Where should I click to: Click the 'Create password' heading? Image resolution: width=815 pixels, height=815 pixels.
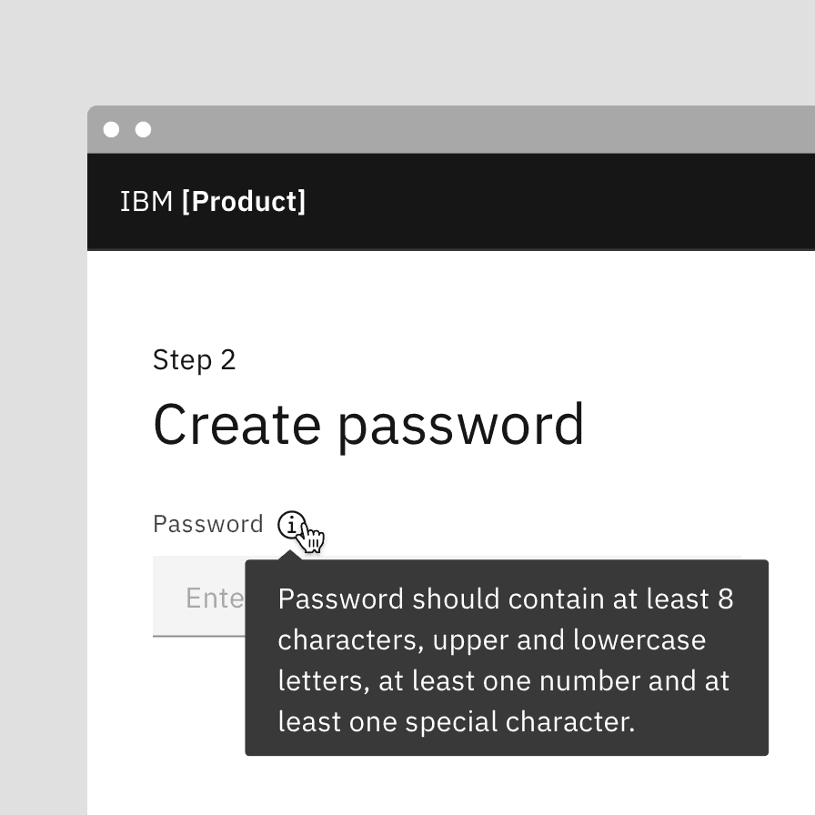368,425
